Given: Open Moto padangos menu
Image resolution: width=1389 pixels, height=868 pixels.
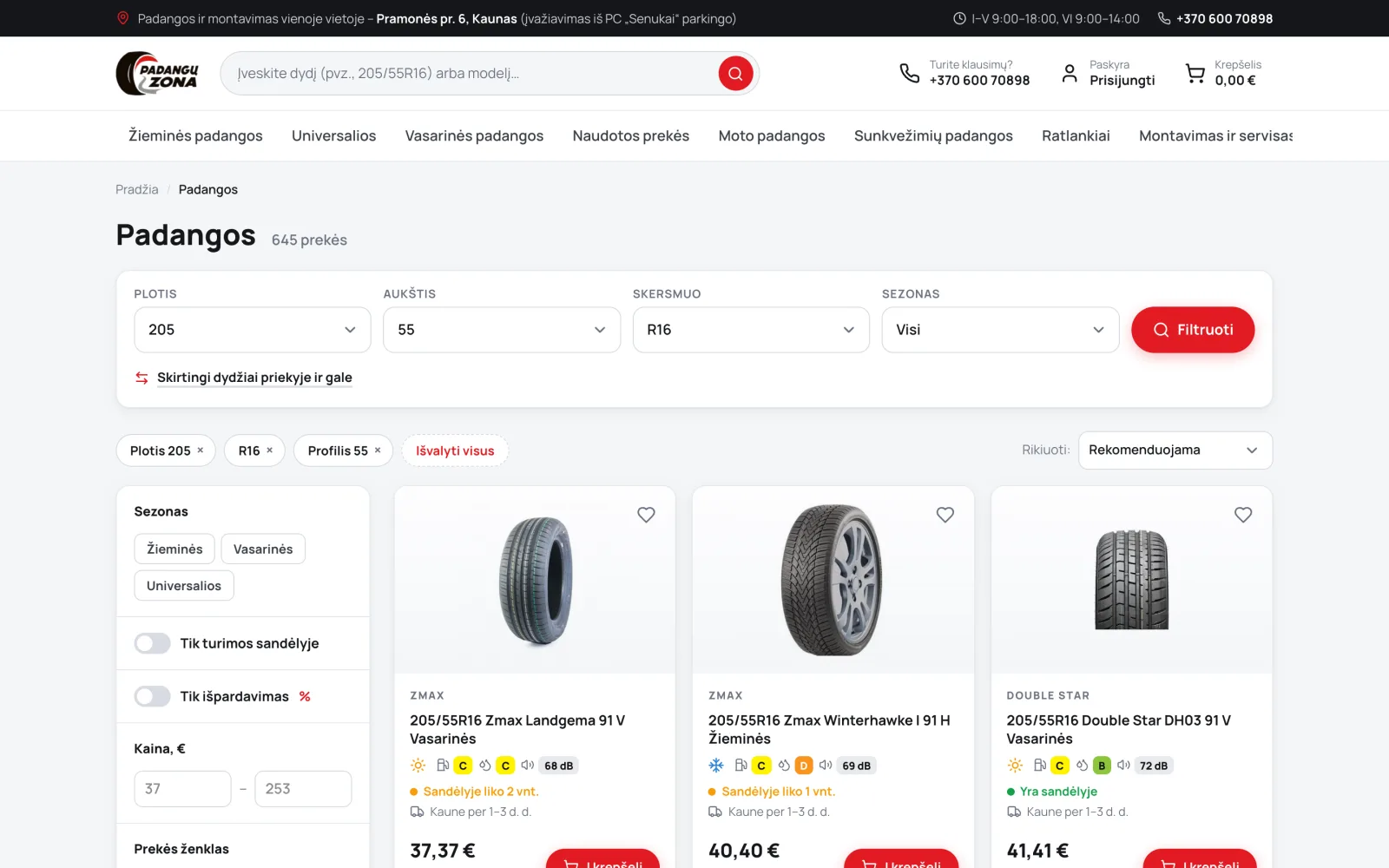Looking at the screenshot, I should (x=772, y=135).
